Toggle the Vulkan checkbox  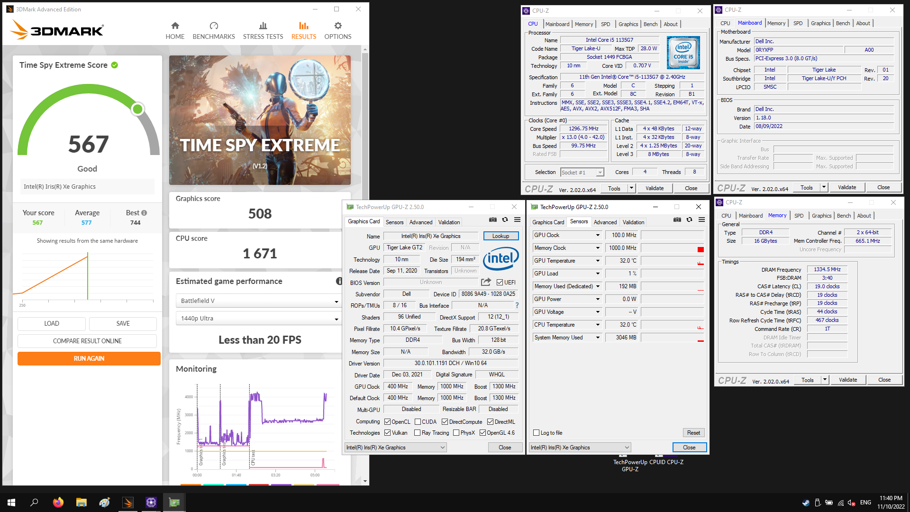[x=388, y=433]
